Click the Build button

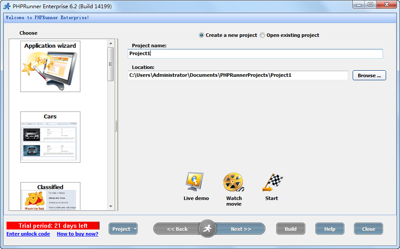[x=291, y=229]
